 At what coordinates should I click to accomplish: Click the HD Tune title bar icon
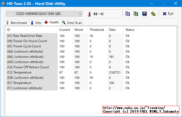(x=4, y=4)
